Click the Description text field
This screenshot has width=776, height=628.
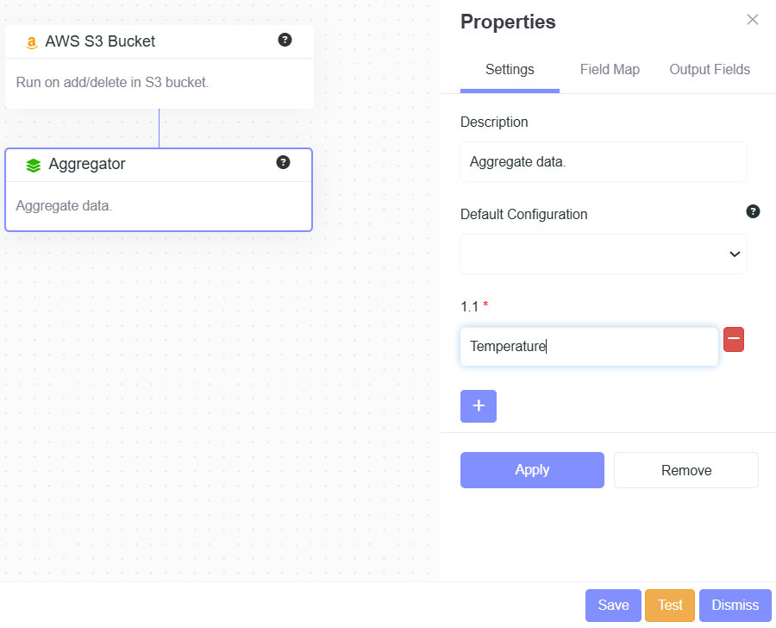pyautogui.click(x=603, y=162)
